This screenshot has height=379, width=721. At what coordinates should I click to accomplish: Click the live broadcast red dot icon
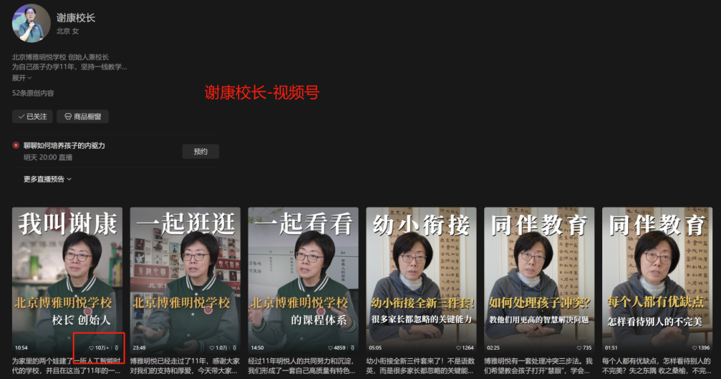coord(16,145)
